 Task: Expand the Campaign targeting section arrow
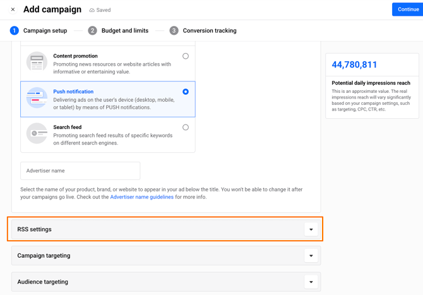[311, 256]
